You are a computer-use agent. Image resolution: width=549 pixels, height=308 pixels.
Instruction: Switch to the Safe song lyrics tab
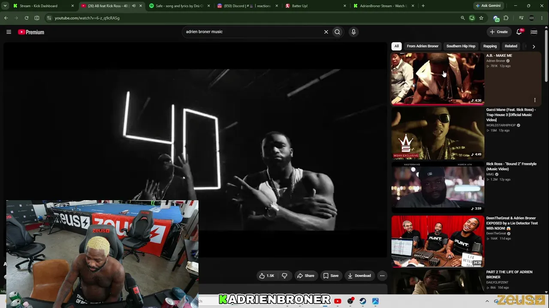coord(179,6)
